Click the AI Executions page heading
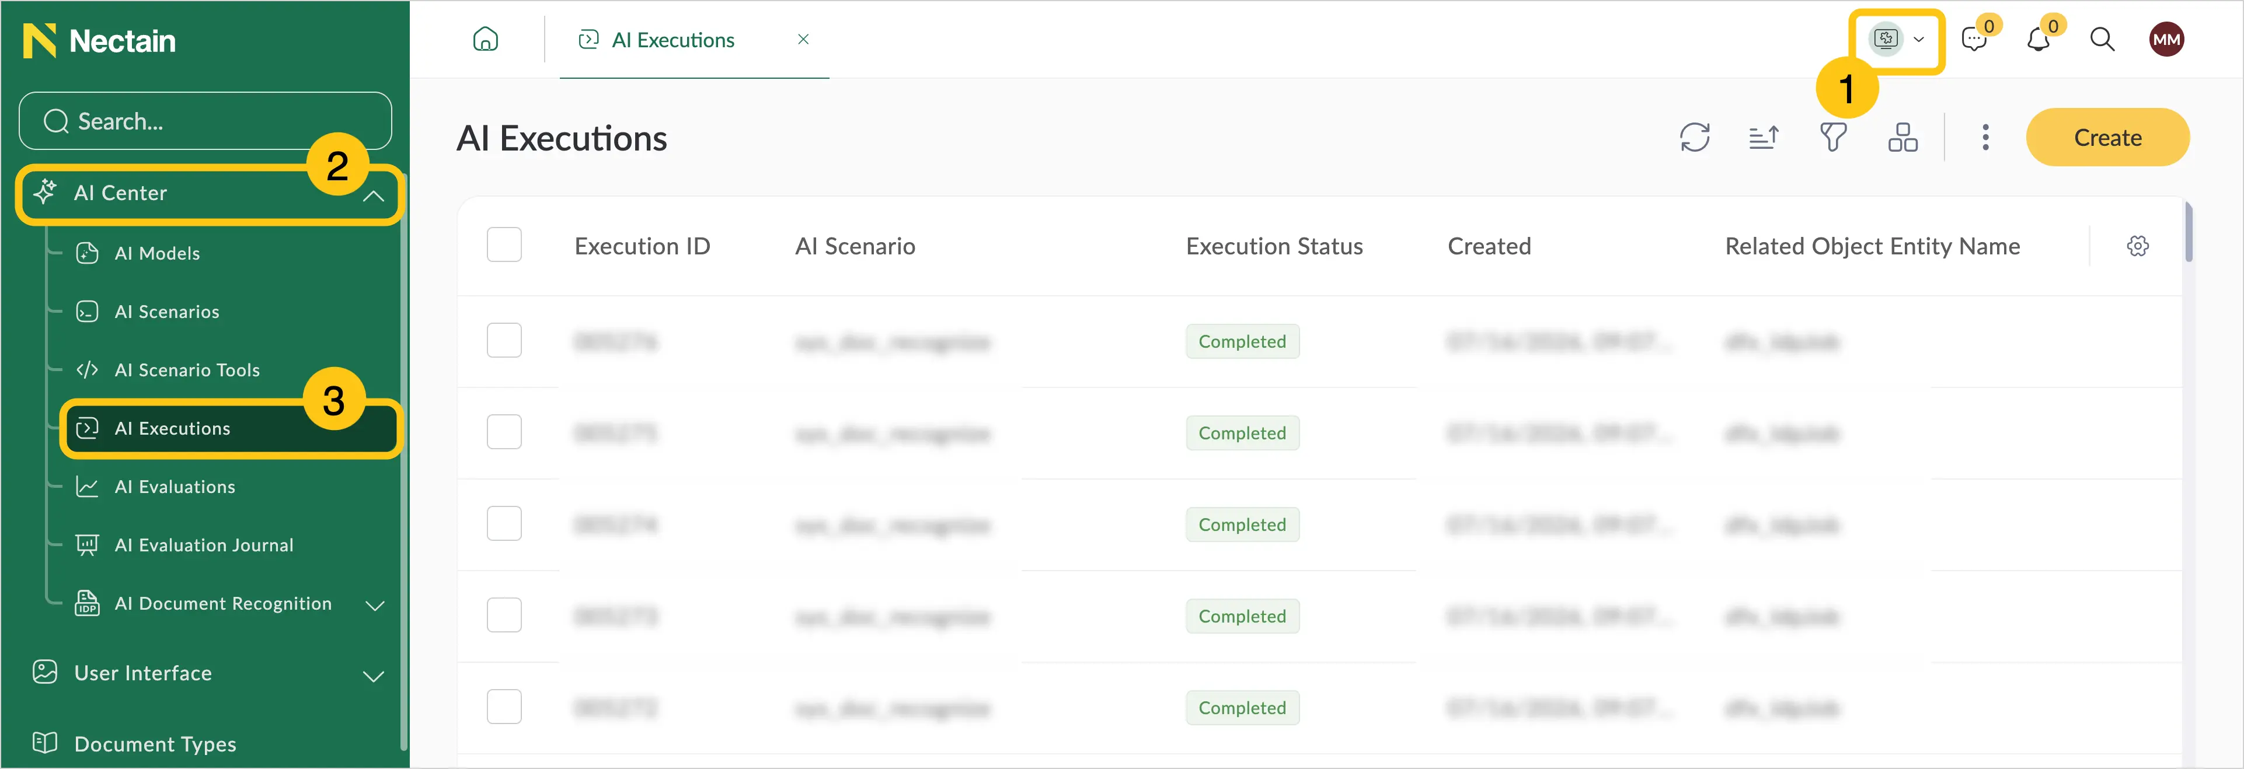 561,138
